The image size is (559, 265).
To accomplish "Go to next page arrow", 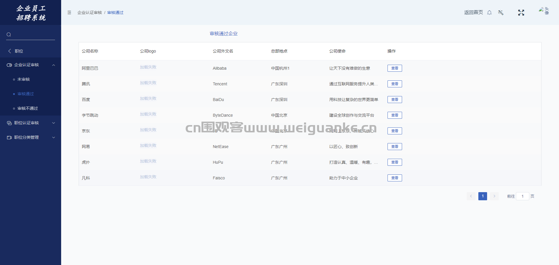I will click(494, 196).
